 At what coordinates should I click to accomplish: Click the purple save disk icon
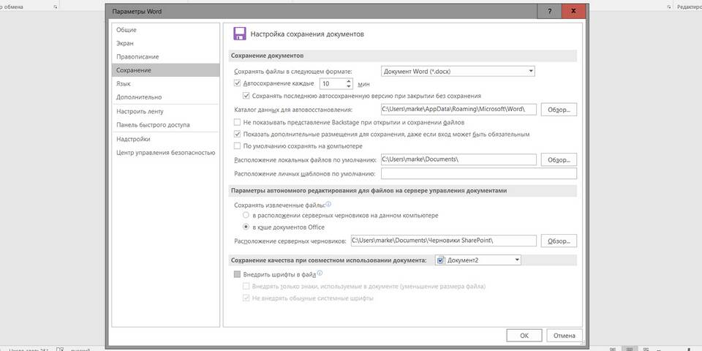point(240,34)
